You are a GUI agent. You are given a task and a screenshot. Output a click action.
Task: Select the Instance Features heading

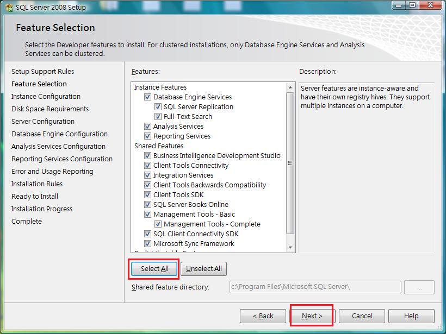point(160,87)
